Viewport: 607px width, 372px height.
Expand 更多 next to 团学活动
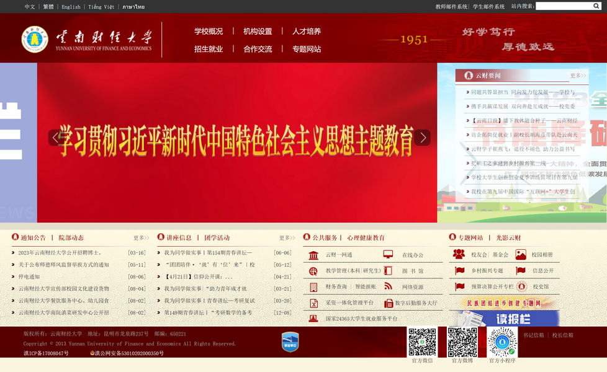click(x=287, y=237)
